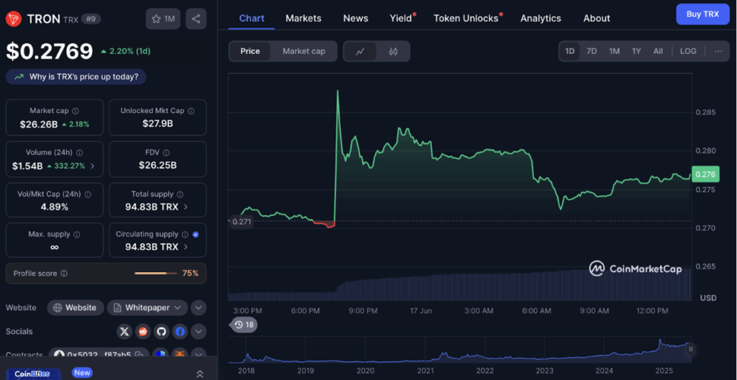Expand more Socials links chevron
This screenshot has width=737, height=380.
tap(199, 331)
